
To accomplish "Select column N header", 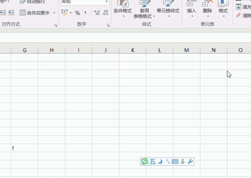I will pos(213,50).
